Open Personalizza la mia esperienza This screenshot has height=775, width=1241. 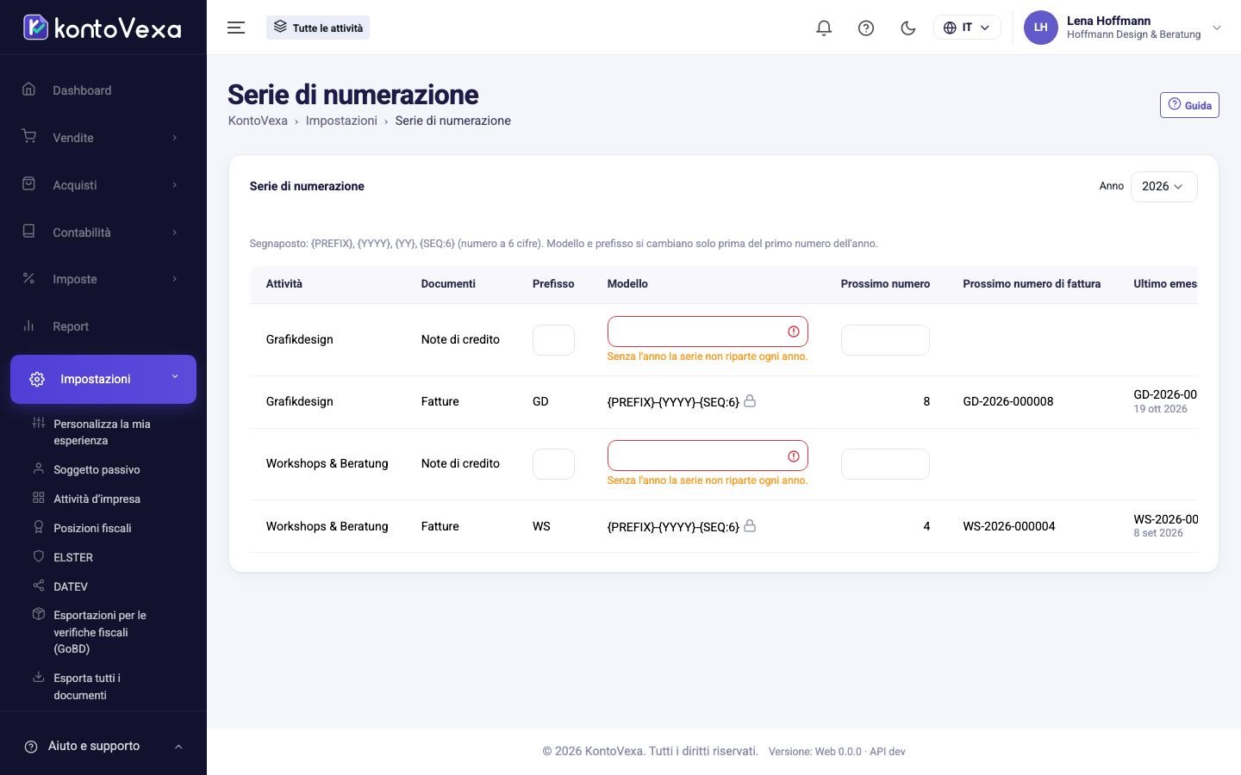(102, 432)
